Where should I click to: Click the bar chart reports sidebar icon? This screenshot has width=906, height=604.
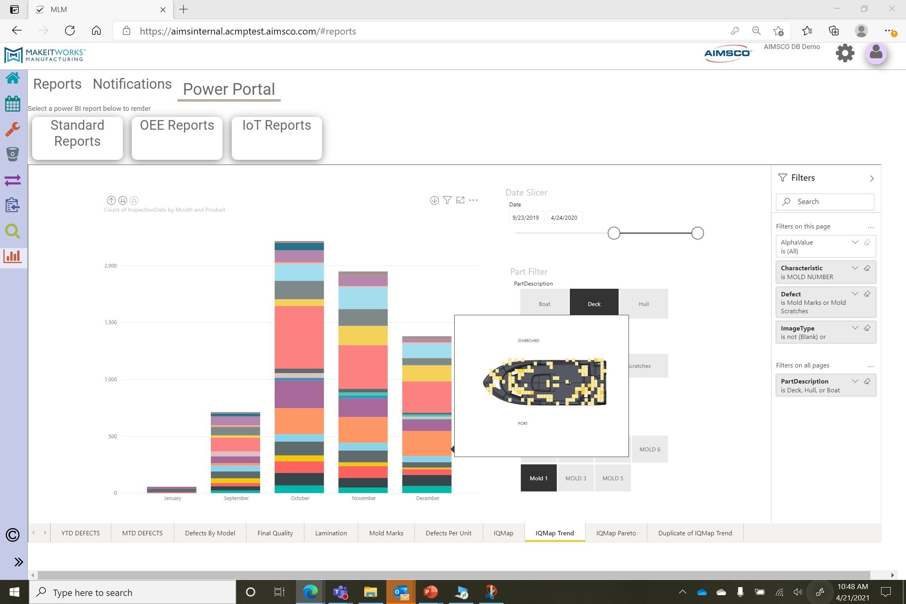pyautogui.click(x=12, y=256)
